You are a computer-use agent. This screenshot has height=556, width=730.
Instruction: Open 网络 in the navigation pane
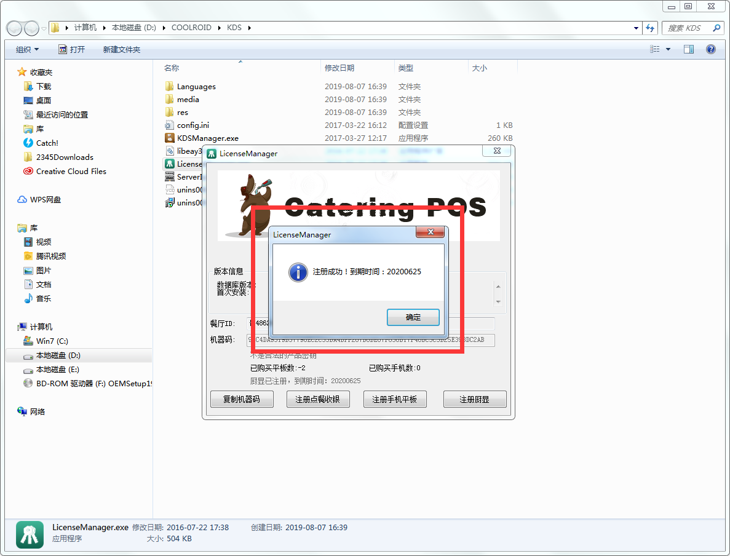(x=38, y=411)
